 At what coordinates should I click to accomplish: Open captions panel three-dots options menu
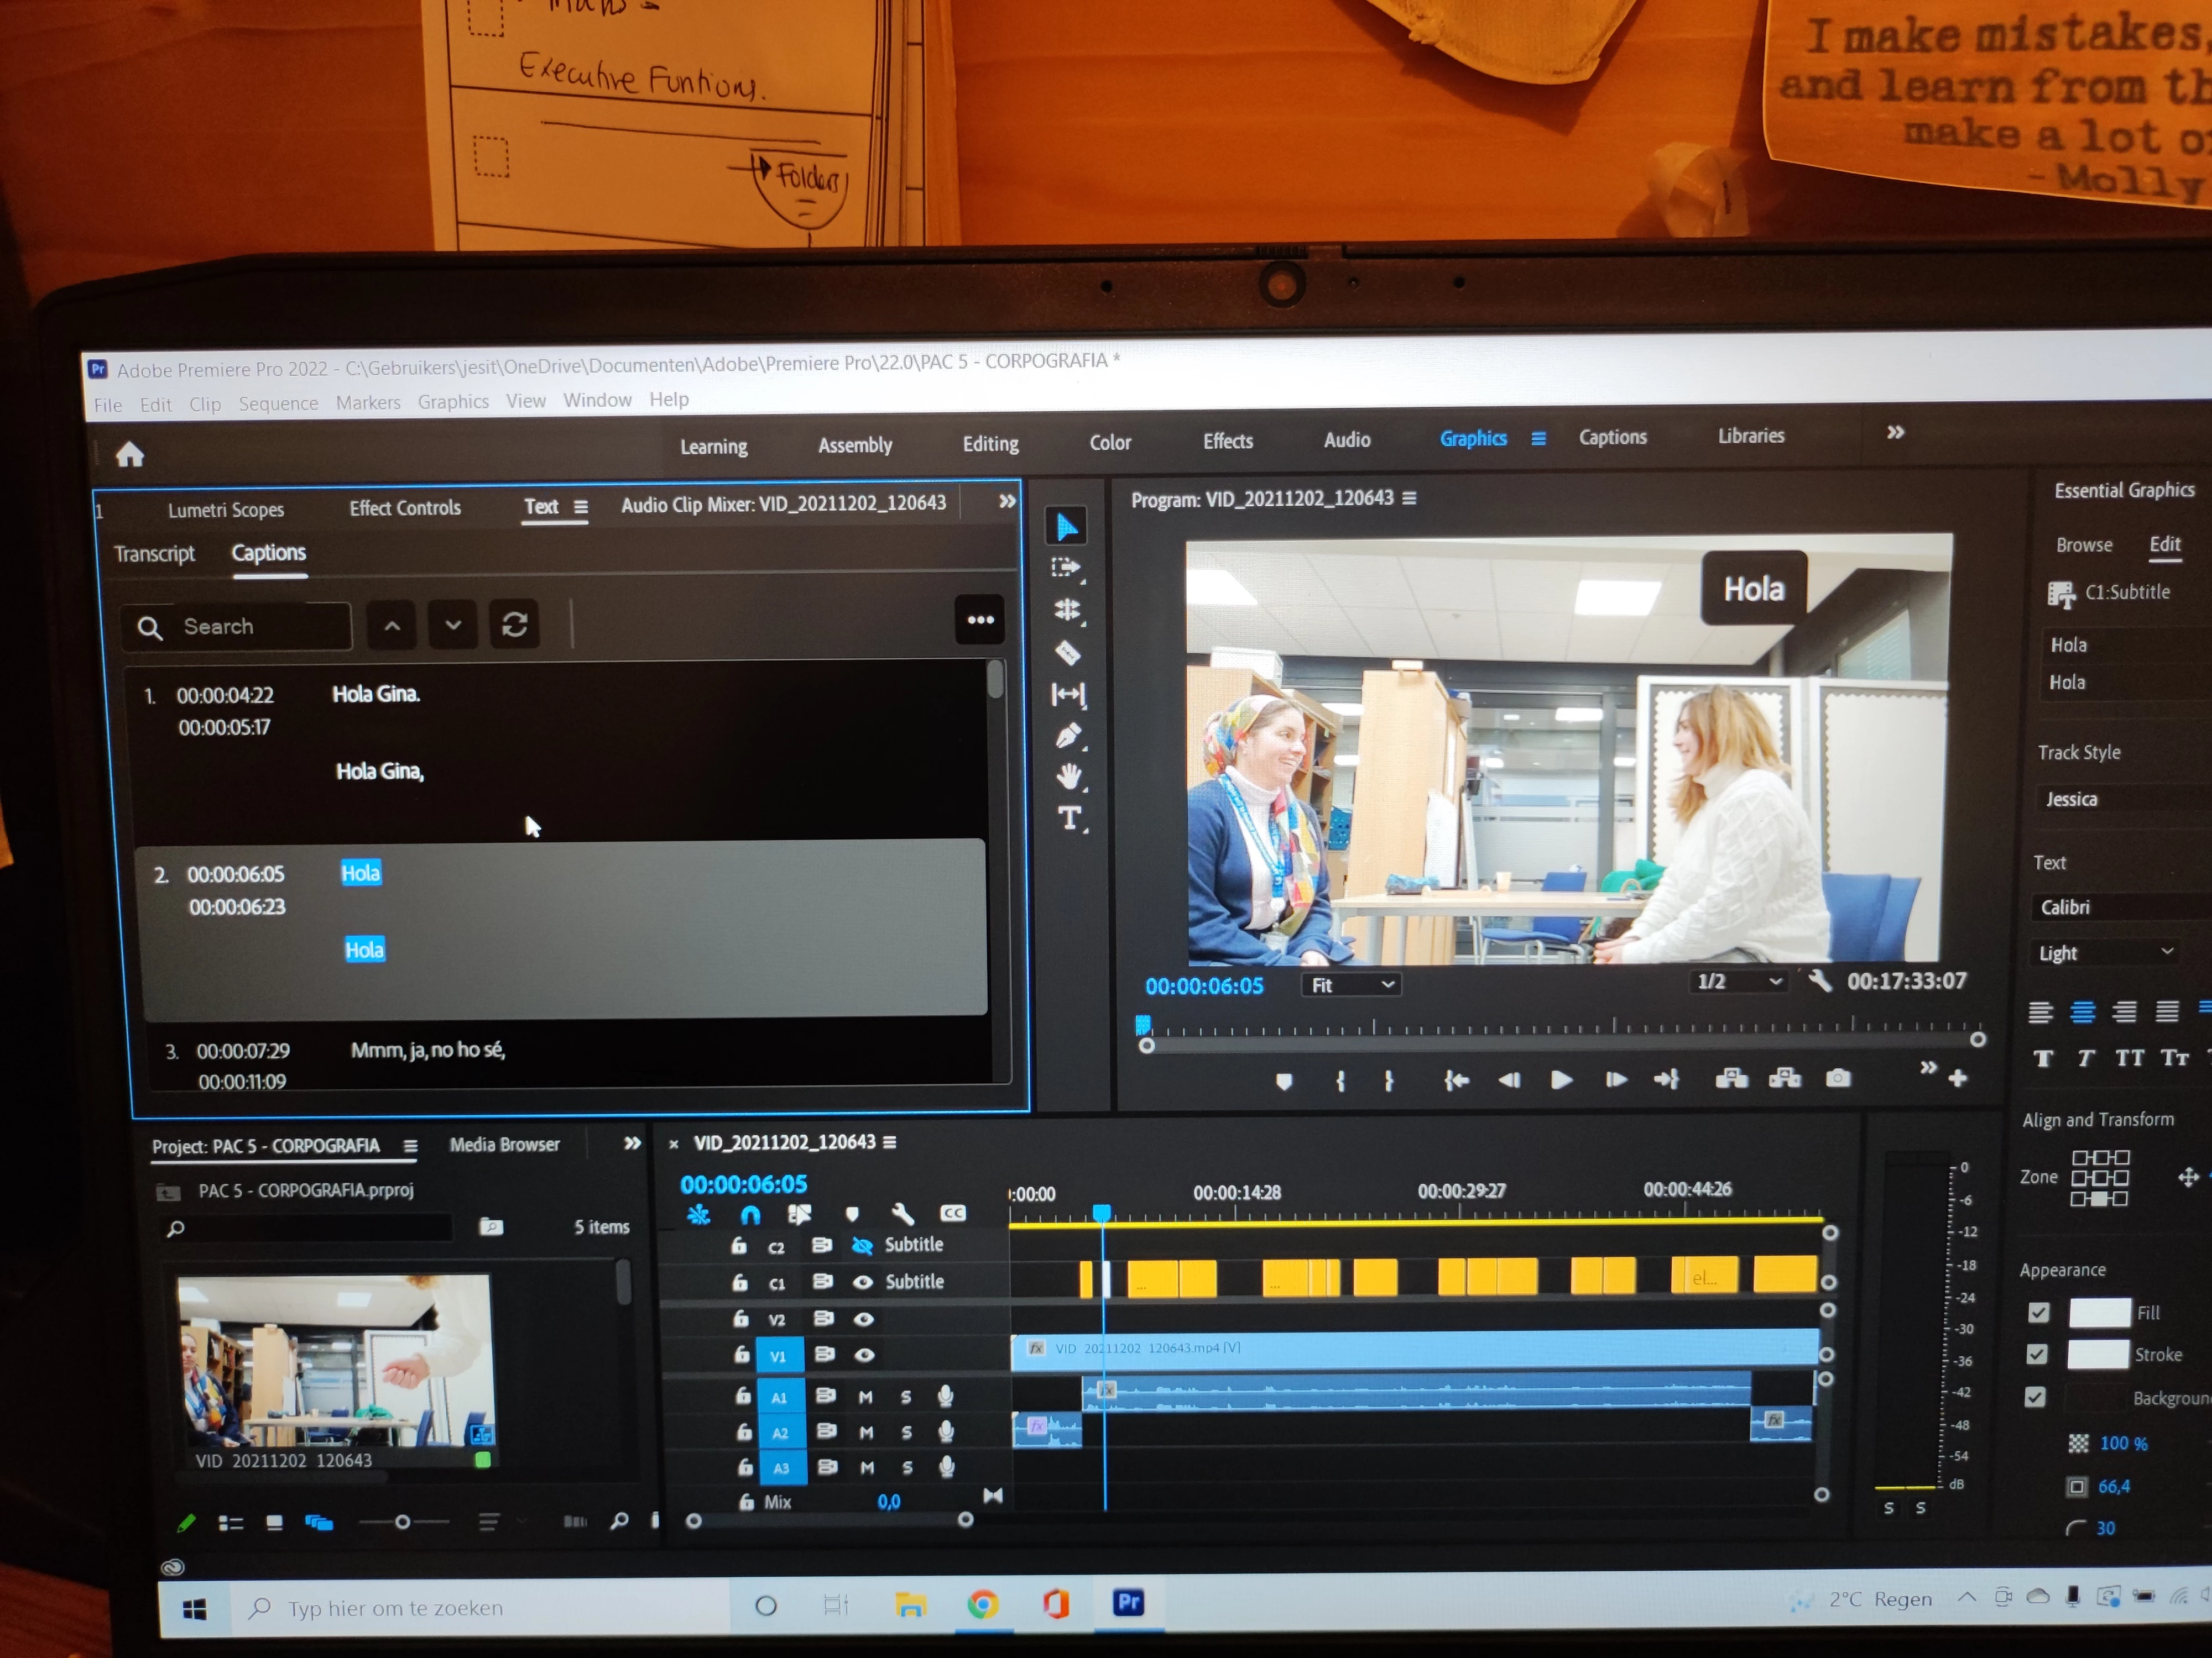click(980, 620)
